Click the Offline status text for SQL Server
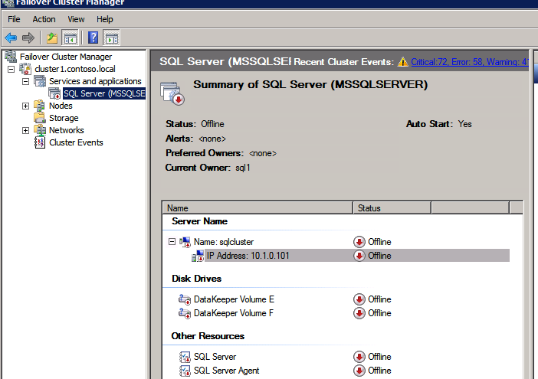Screen dimensions: 538x379 (x=379, y=357)
